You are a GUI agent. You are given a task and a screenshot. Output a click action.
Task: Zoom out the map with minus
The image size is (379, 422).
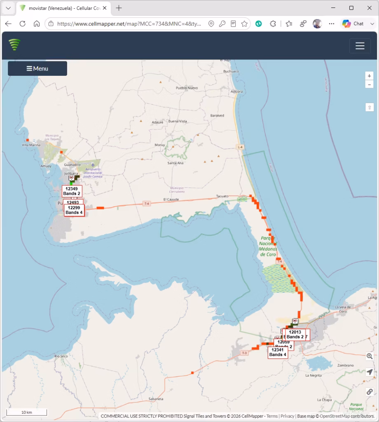coord(369,84)
